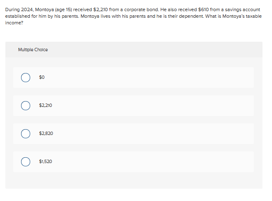Click the "$2,820" answer label text
The width and height of the screenshot is (272, 201).
pyautogui.click(x=46, y=134)
